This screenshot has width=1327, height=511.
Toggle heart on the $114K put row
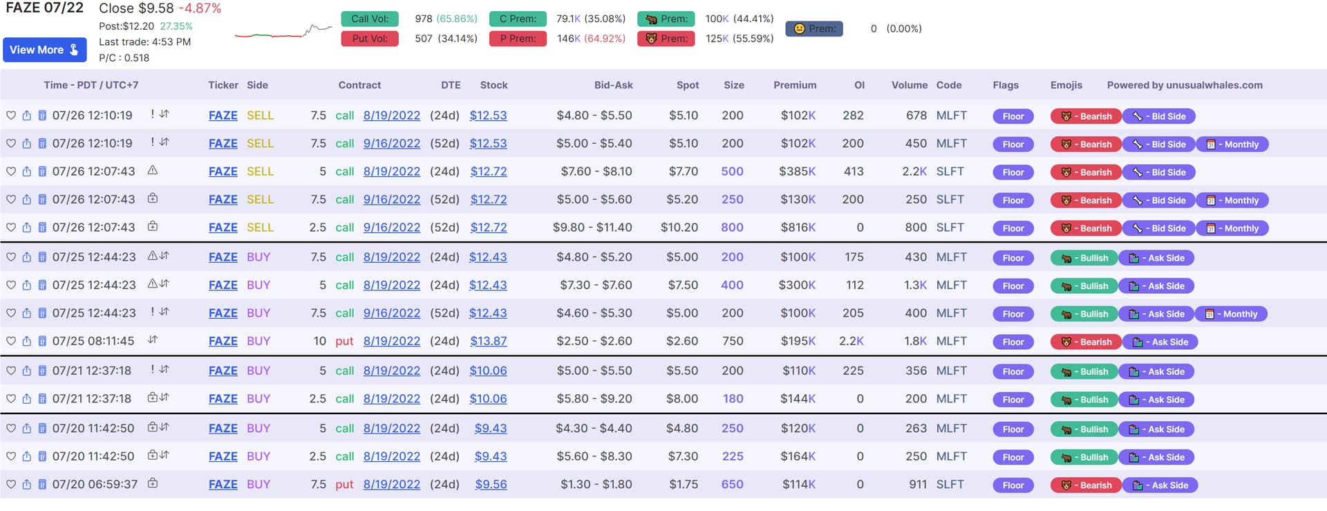11,485
